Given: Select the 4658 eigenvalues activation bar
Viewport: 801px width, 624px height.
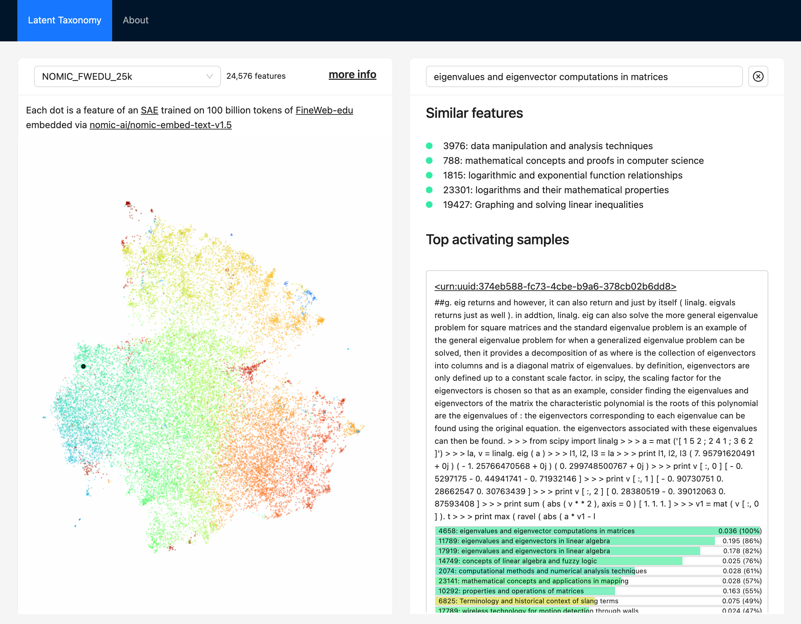Looking at the screenshot, I should [x=598, y=531].
